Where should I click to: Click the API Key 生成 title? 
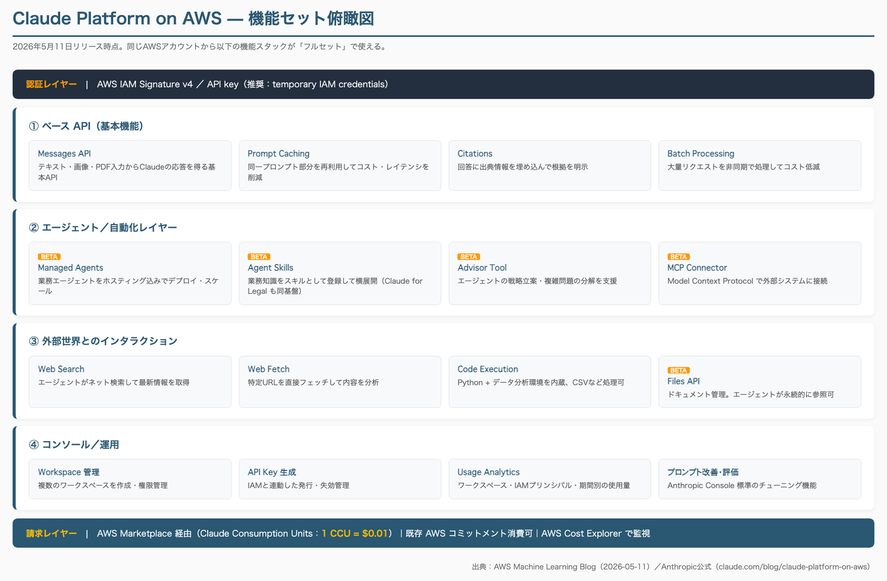point(271,472)
